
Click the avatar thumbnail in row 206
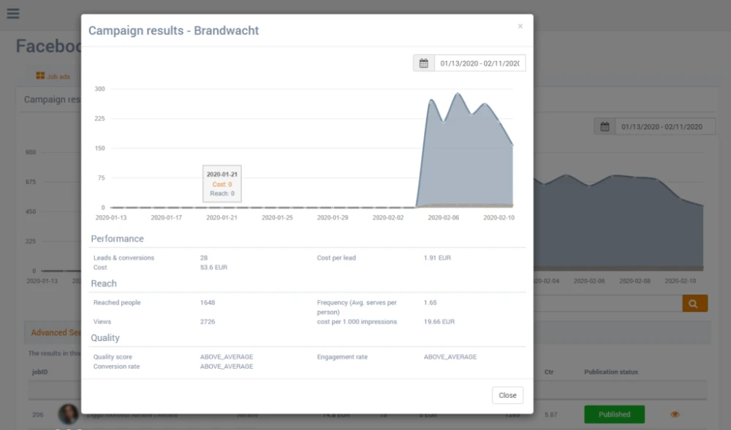pos(68,414)
